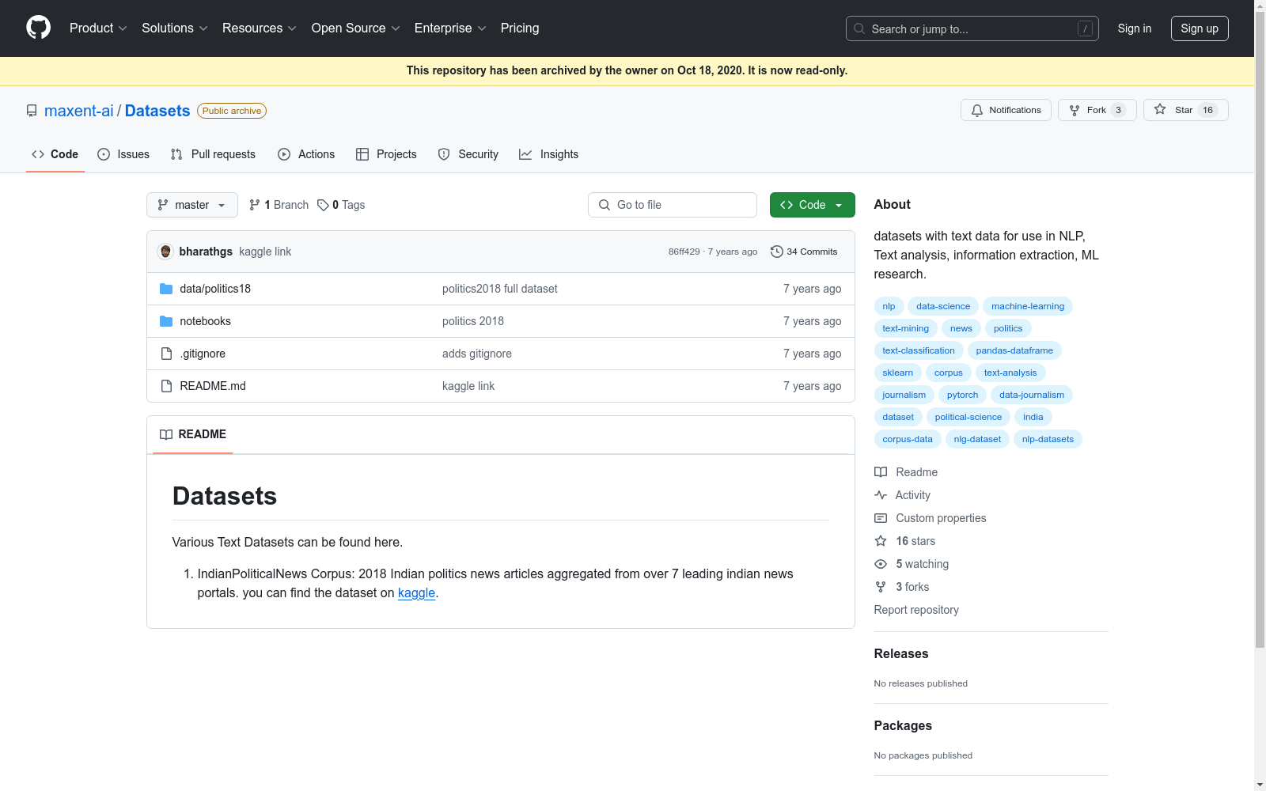
Task: Click the Sign up button
Action: click(1200, 28)
